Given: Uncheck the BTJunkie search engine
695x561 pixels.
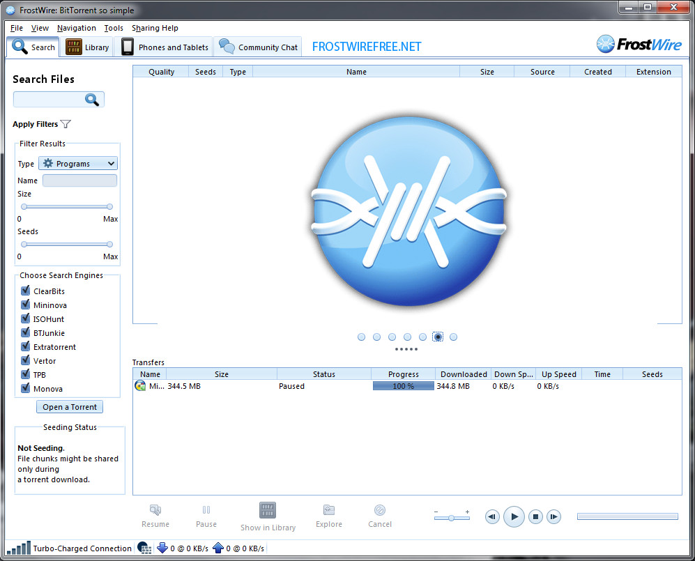Looking at the screenshot, I should (x=25, y=333).
